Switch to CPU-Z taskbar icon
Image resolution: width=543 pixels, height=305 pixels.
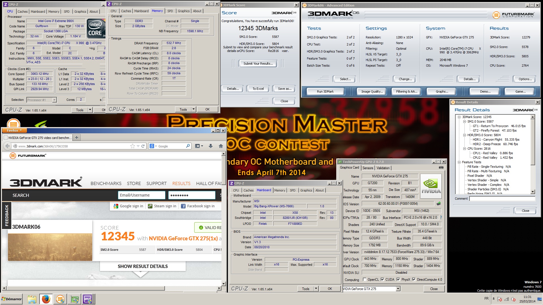[87, 299]
